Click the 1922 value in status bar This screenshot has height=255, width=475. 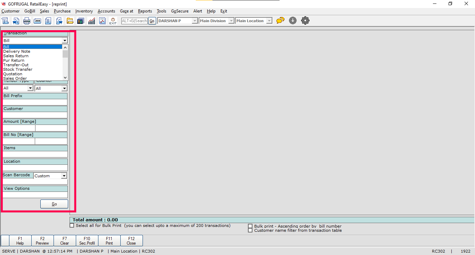coord(466,251)
